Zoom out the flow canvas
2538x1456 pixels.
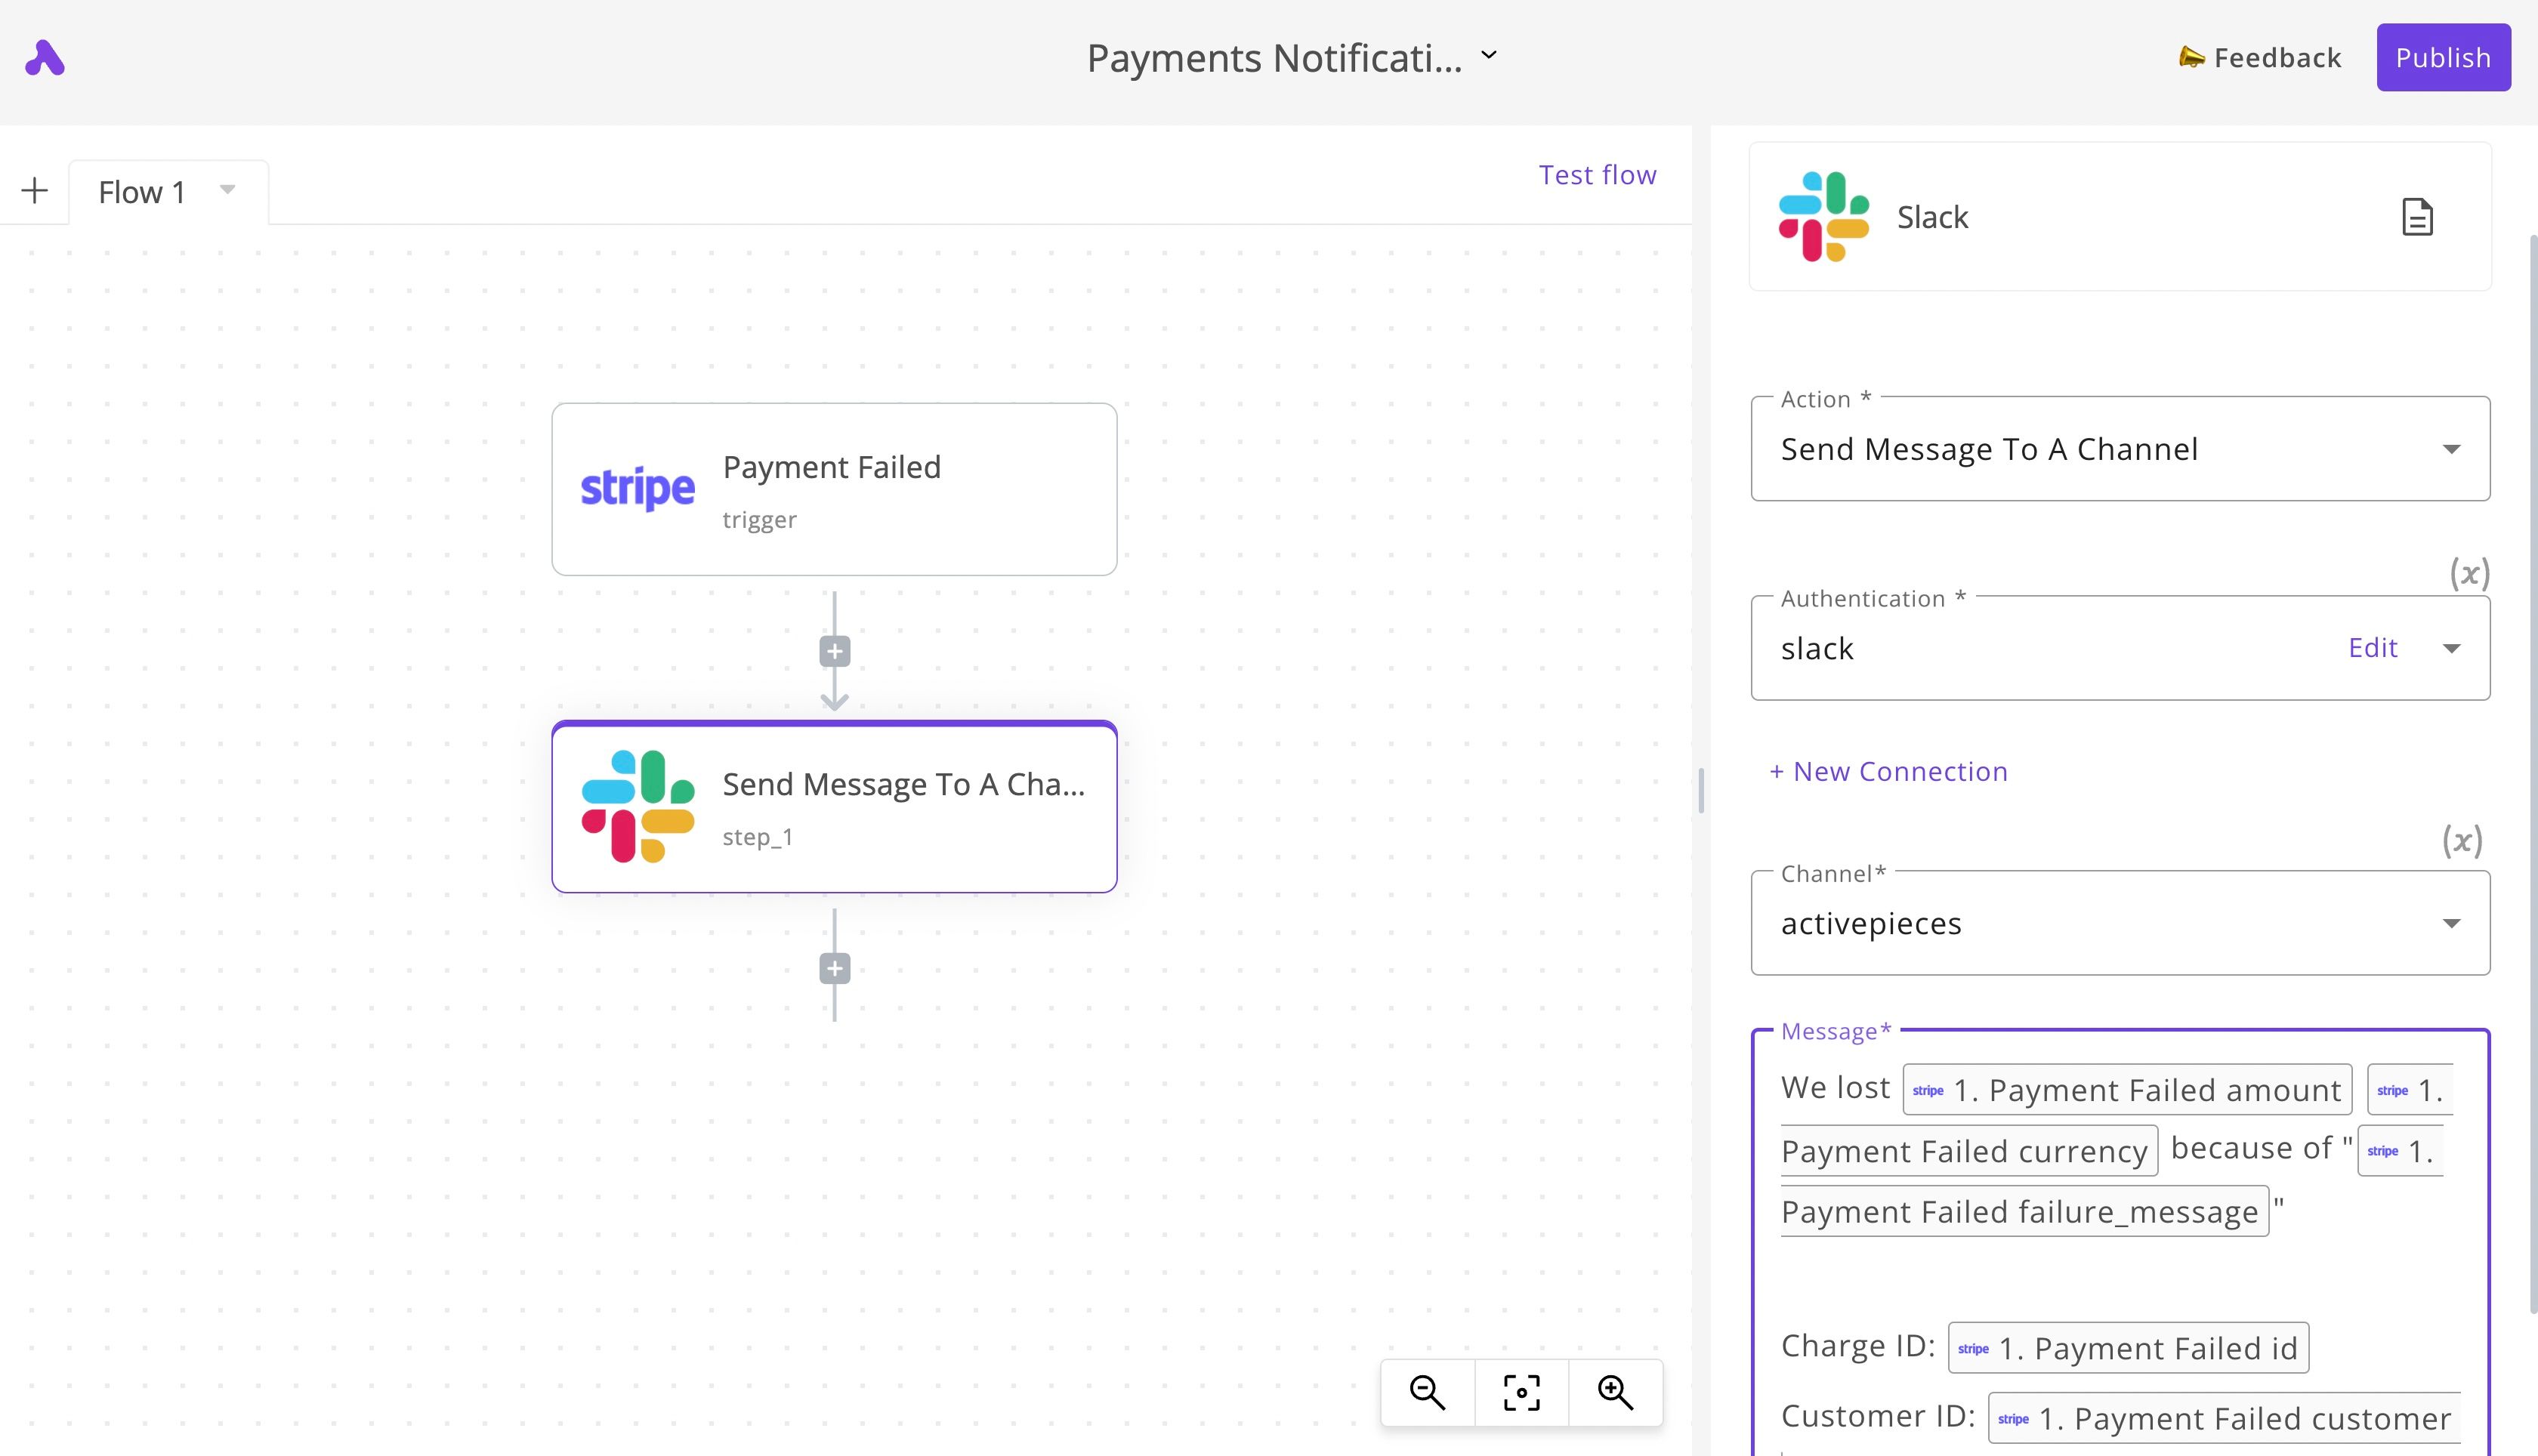[x=1427, y=1392]
